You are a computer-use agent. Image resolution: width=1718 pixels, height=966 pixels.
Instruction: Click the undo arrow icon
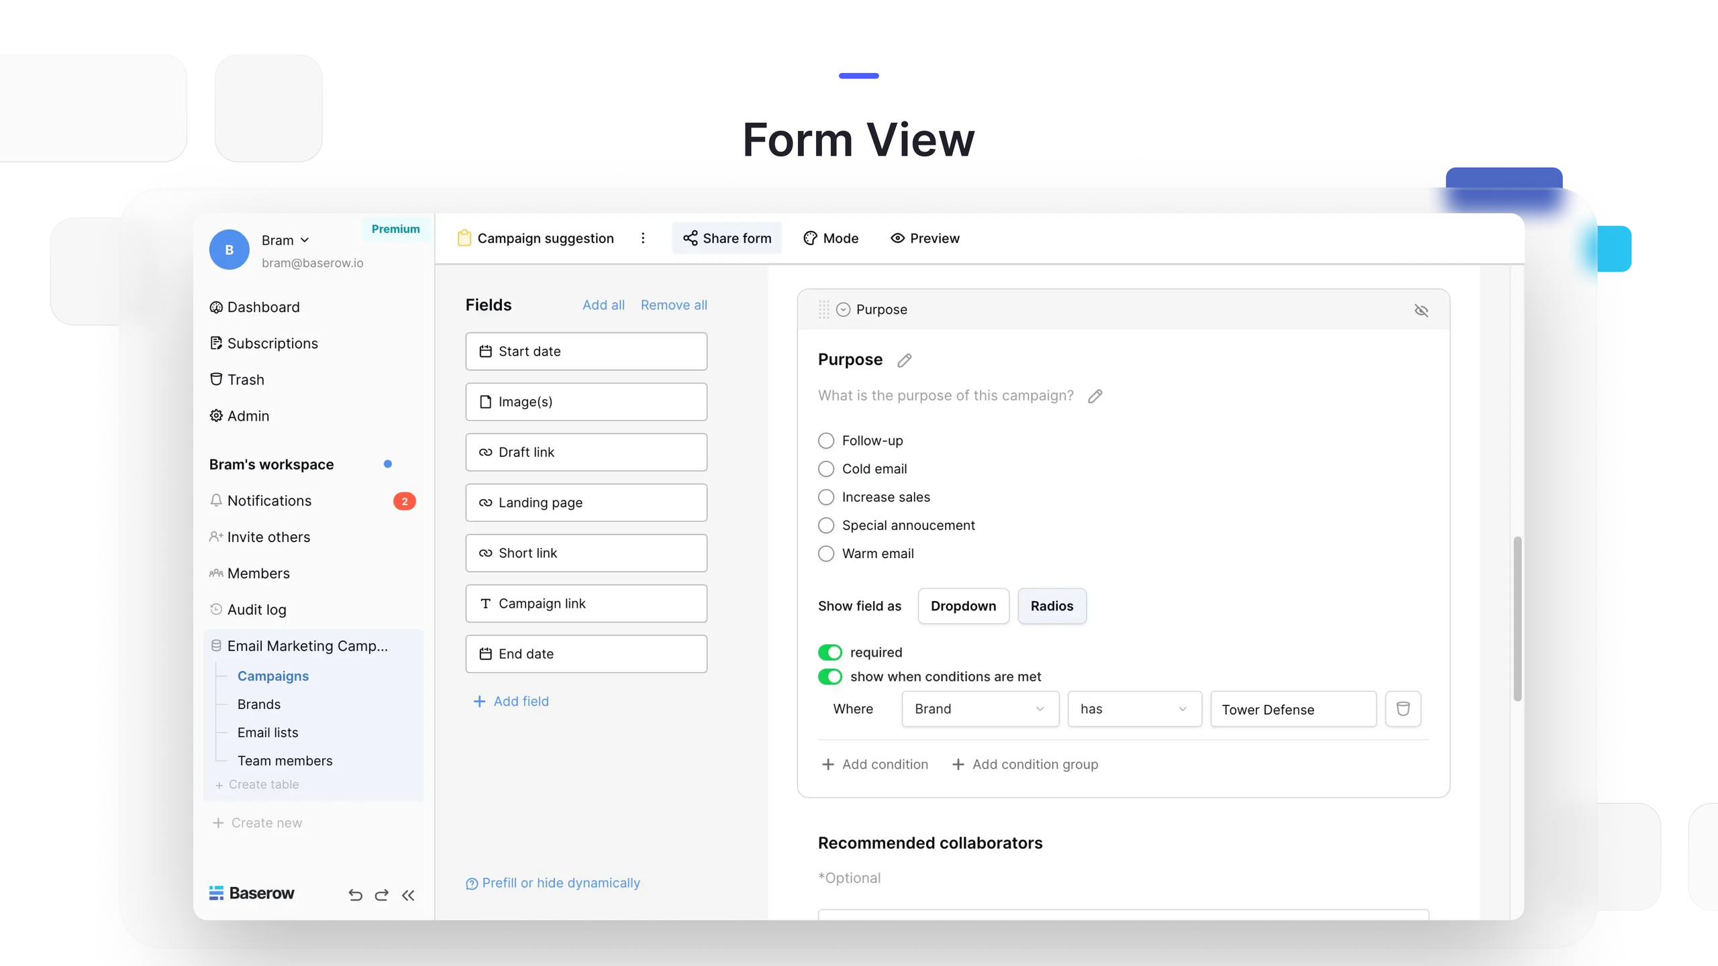355,894
